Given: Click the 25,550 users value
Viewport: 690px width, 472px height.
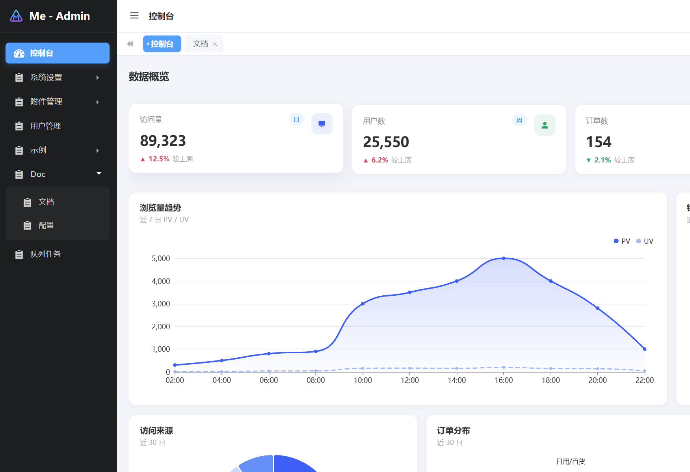Looking at the screenshot, I should pos(386,142).
